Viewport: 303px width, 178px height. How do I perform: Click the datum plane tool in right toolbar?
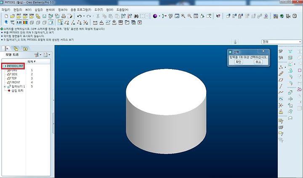[281, 80]
